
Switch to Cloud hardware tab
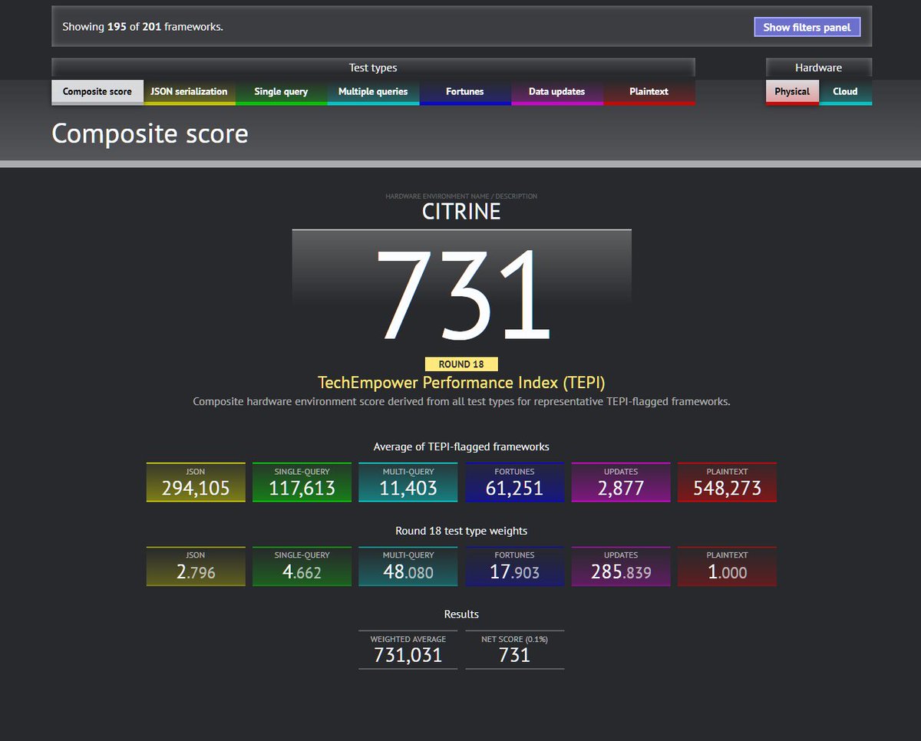pyautogui.click(x=845, y=91)
